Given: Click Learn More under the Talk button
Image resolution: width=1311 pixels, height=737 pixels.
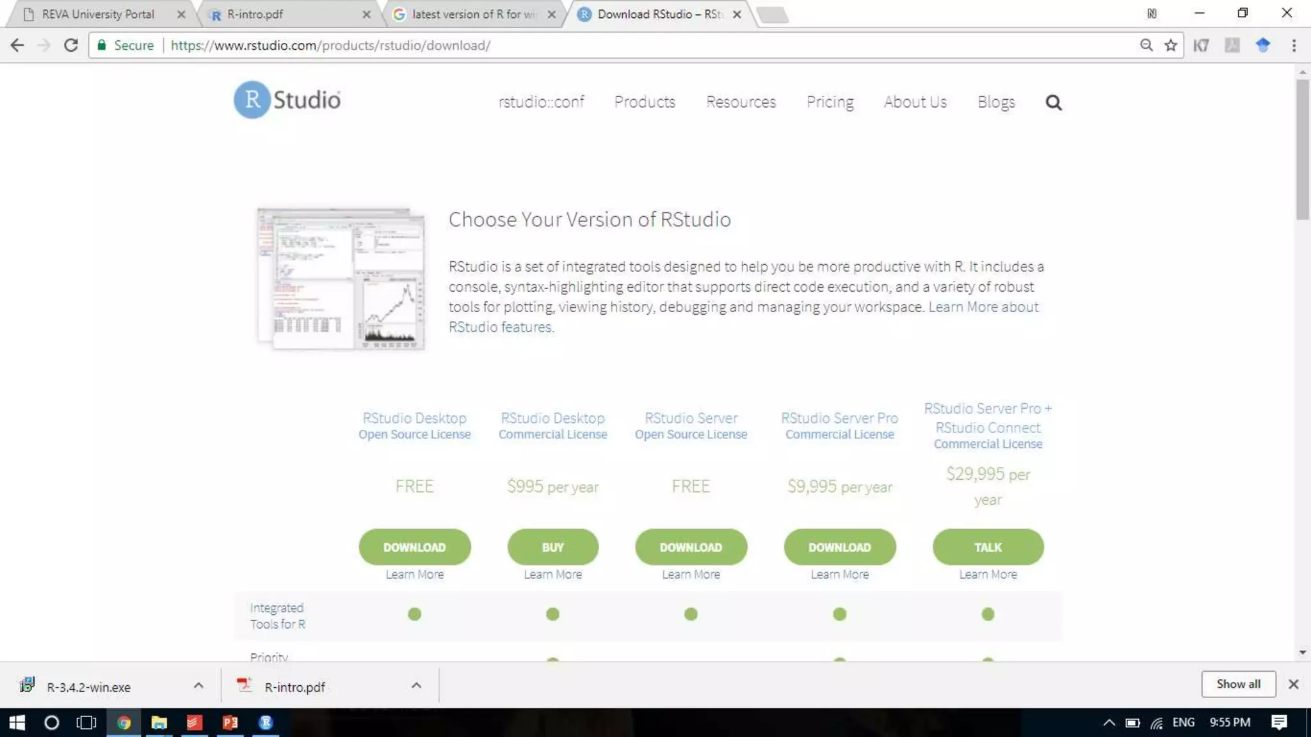Looking at the screenshot, I should 987,575.
